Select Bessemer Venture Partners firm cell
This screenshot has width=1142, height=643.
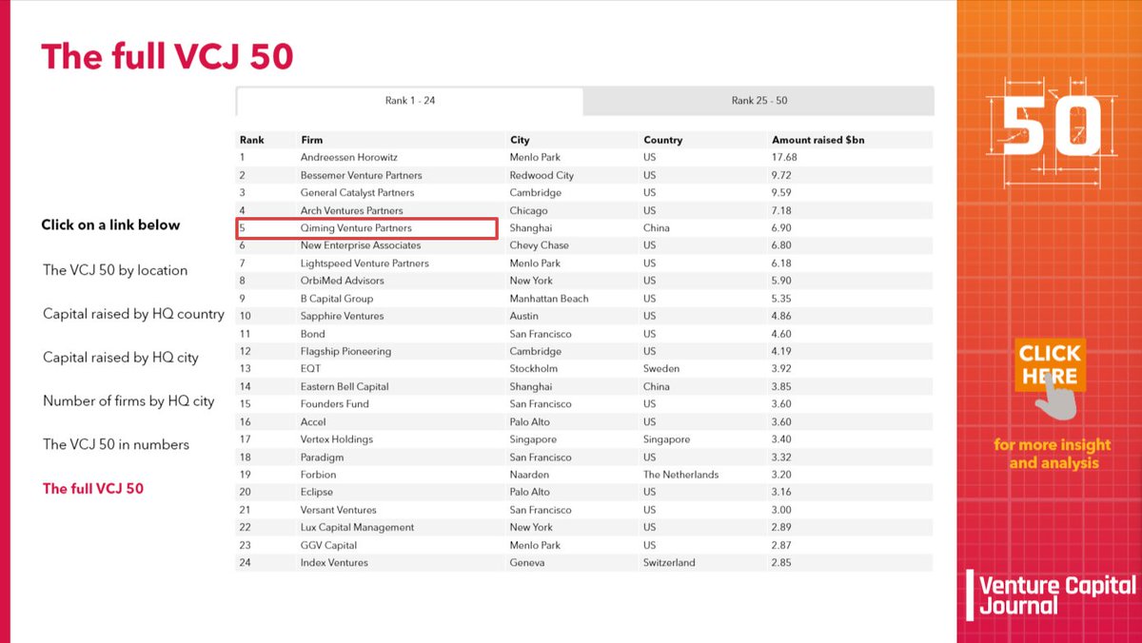pos(362,175)
